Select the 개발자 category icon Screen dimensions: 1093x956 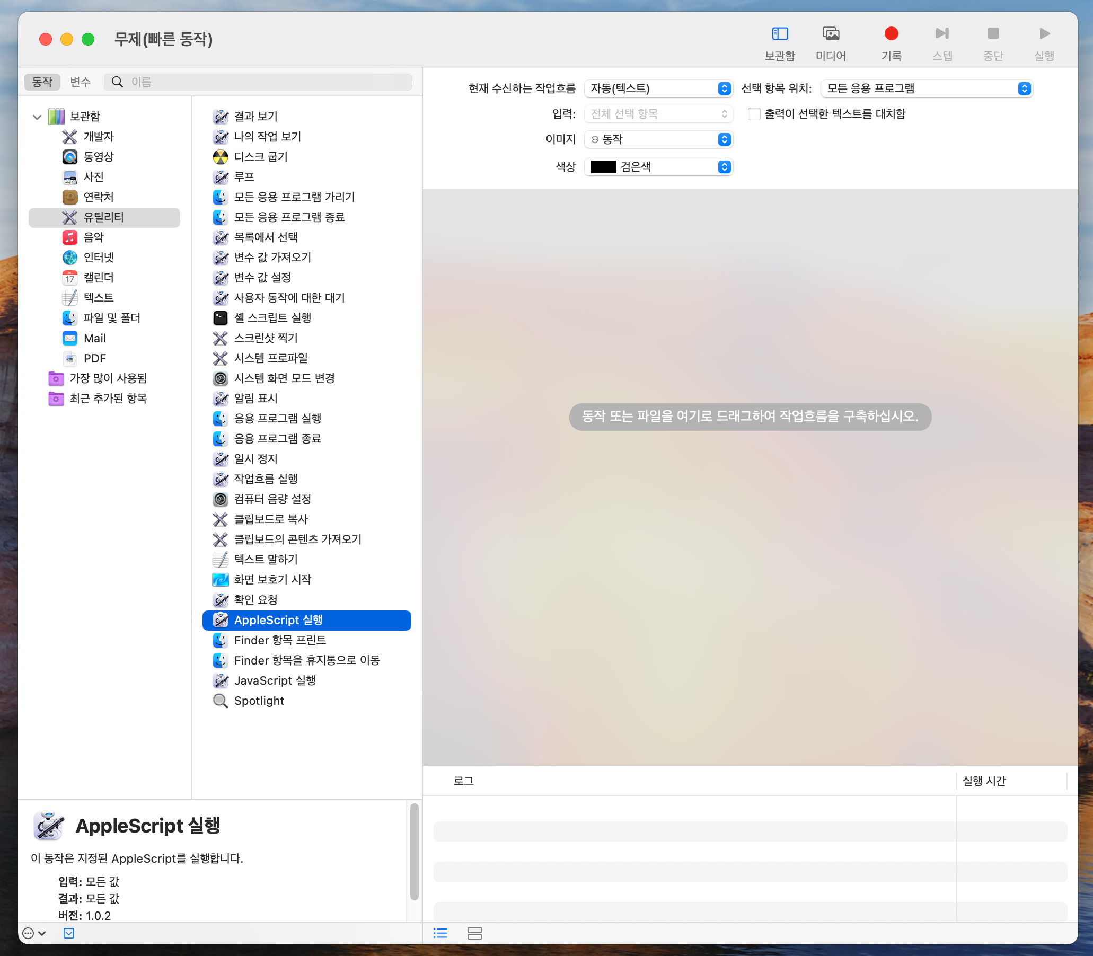click(x=69, y=137)
